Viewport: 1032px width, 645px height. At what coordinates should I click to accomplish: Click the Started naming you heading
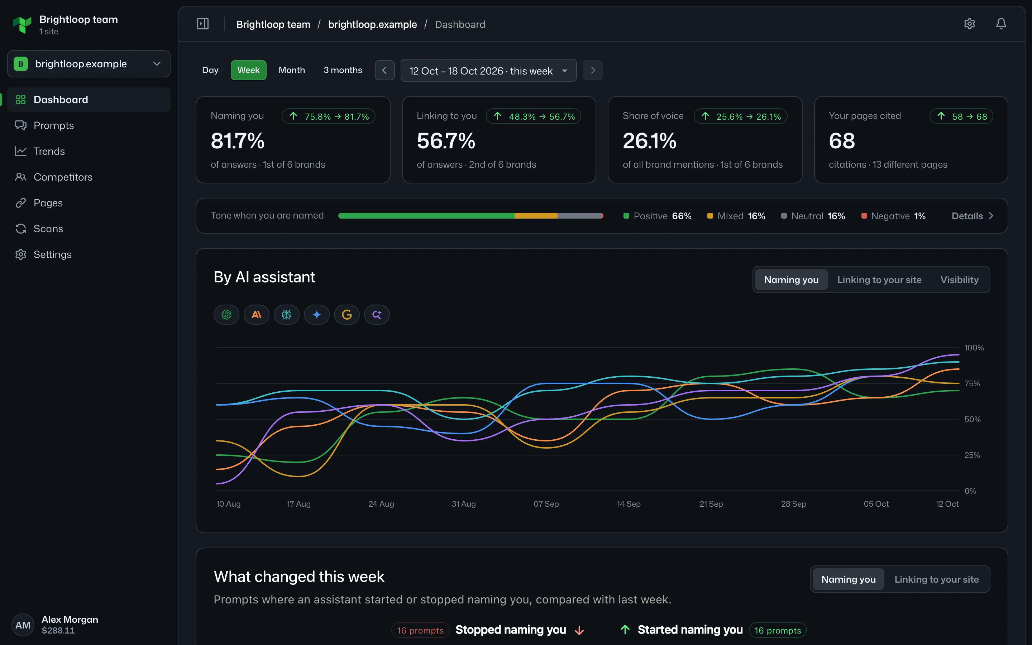[x=690, y=630]
